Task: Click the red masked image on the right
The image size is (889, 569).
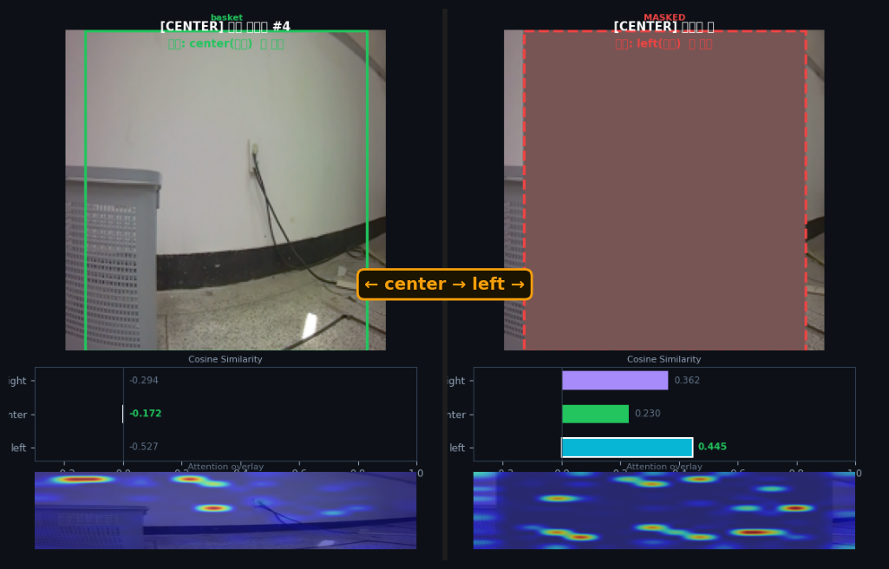Action: click(663, 190)
